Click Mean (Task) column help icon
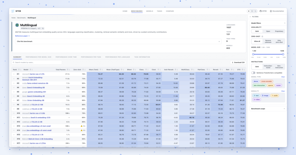Screen dimensions: 296x155 pyautogui.click(x=100, y=70)
